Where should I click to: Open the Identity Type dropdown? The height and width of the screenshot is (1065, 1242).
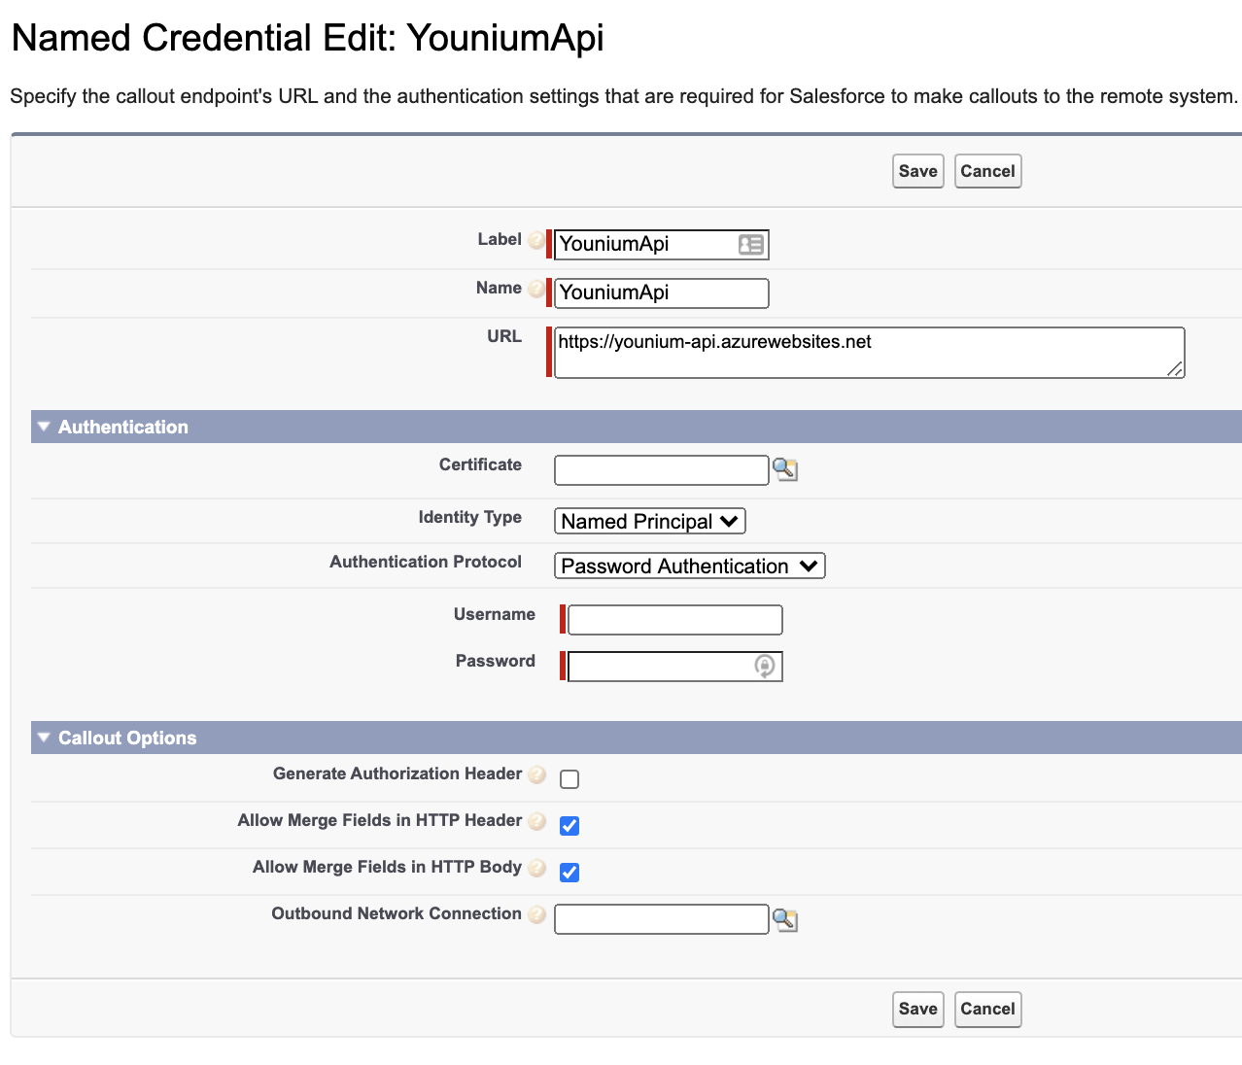pyautogui.click(x=650, y=522)
